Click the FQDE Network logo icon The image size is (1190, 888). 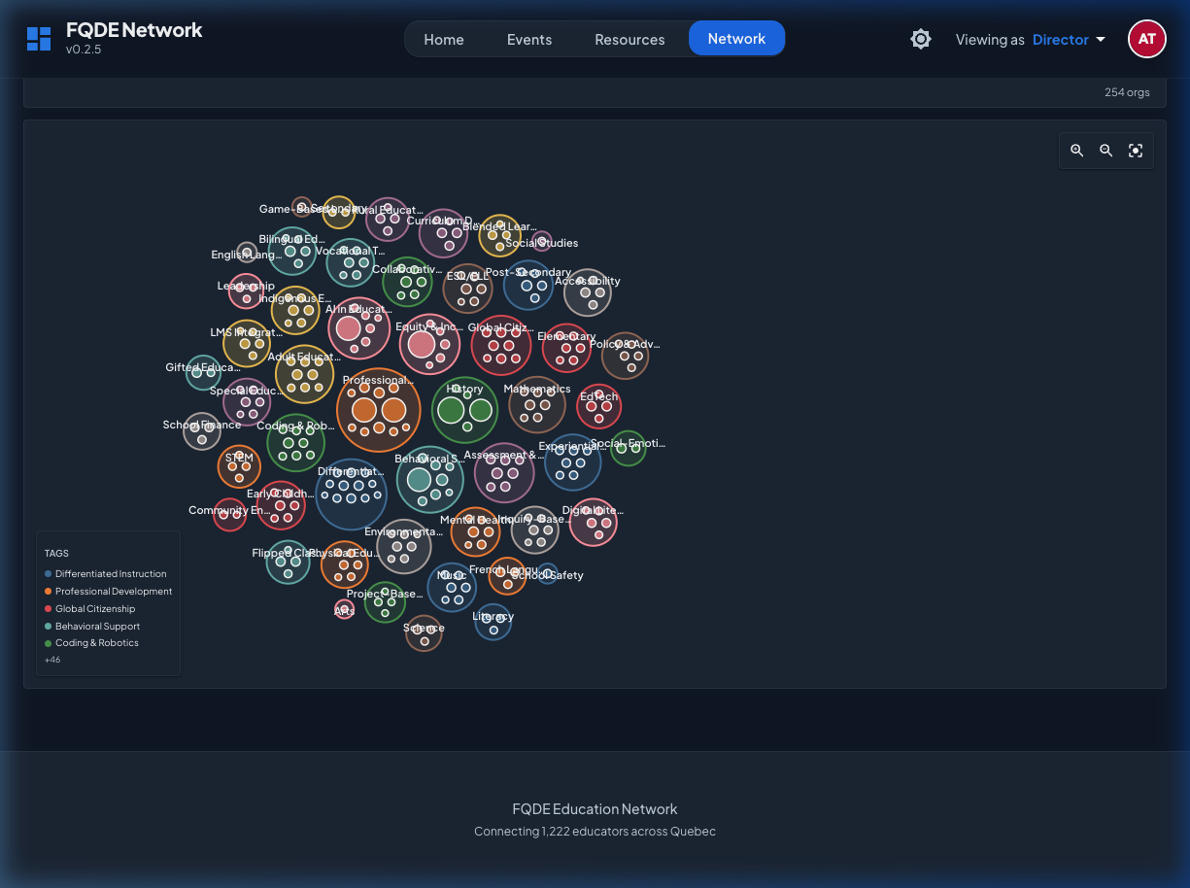(x=38, y=38)
